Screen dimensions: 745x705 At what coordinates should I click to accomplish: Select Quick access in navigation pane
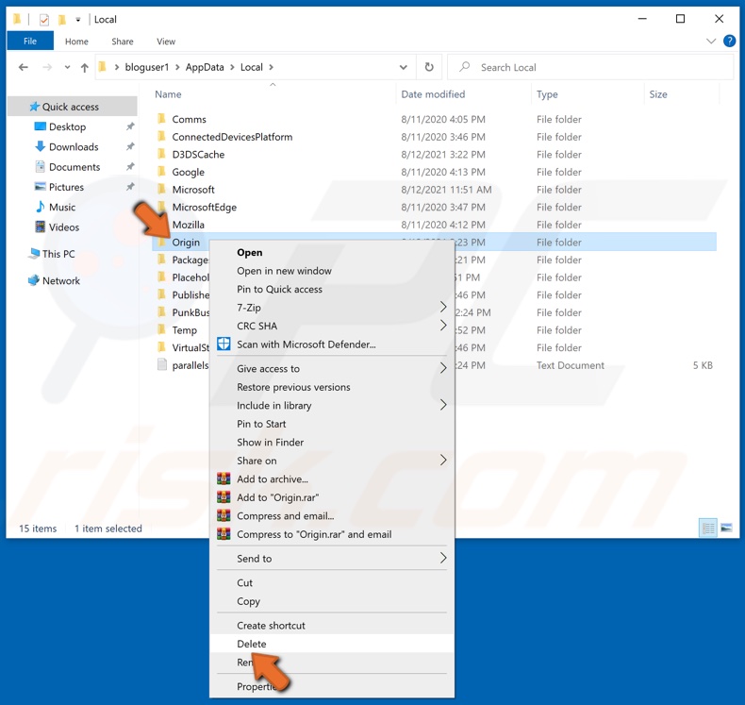click(73, 107)
